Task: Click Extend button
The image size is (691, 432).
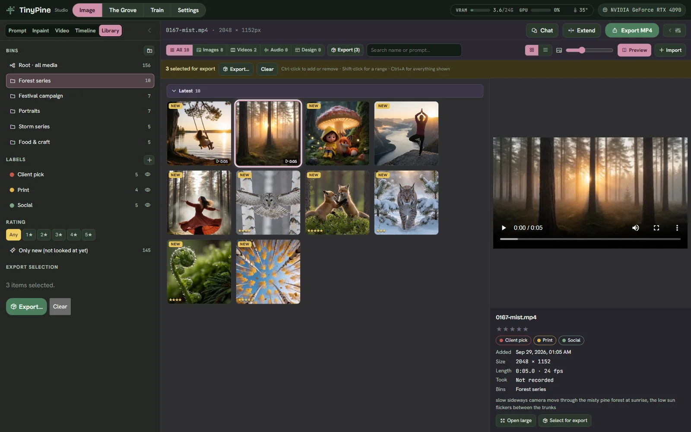Action: [x=582, y=30]
